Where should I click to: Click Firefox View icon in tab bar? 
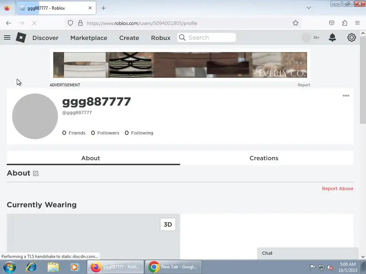click(7, 8)
